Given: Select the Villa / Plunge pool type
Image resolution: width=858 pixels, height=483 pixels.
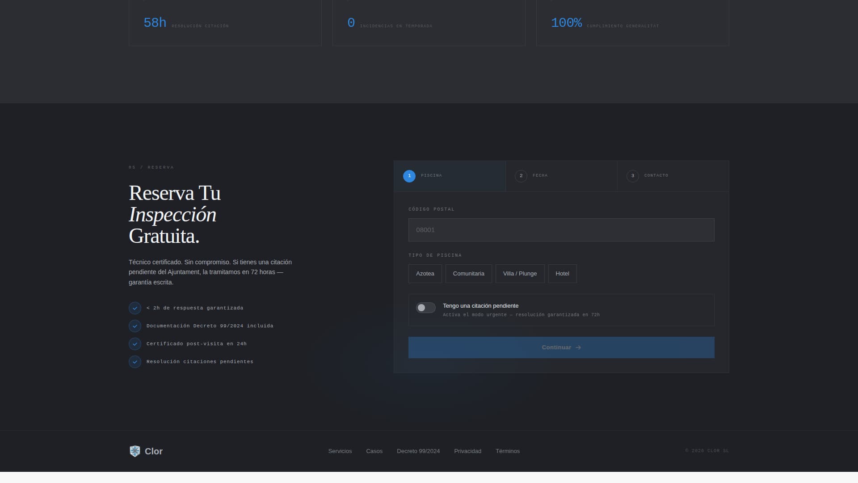Looking at the screenshot, I should [520, 274].
